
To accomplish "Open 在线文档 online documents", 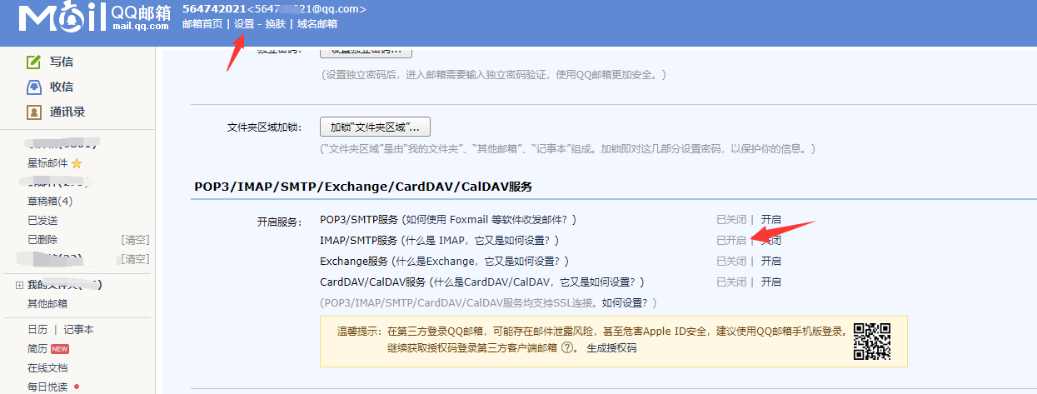I will (47, 368).
